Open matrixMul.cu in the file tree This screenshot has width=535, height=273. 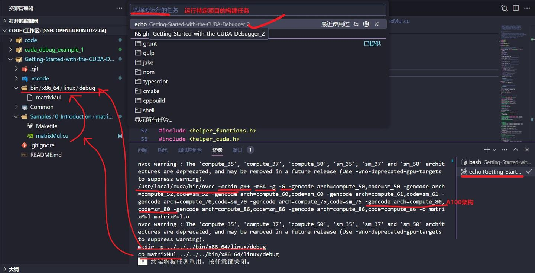(x=52, y=136)
